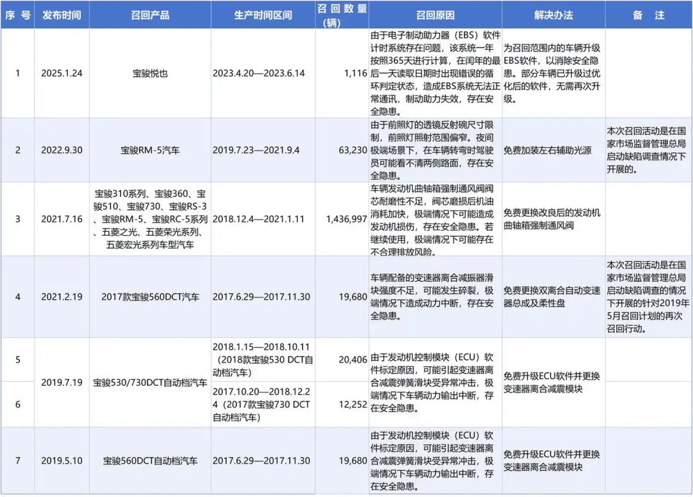Click the serial number cell 2
Image resolution: width=693 pixels, height=497 pixels.
pos(17,150)
